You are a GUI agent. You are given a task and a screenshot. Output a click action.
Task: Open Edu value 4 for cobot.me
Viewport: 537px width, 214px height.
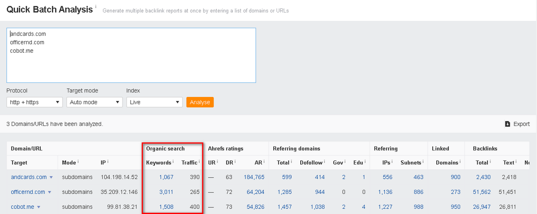point(364,206)
